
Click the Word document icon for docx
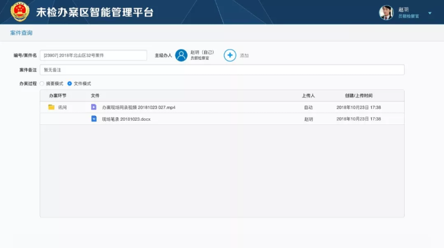click(94, 119)
